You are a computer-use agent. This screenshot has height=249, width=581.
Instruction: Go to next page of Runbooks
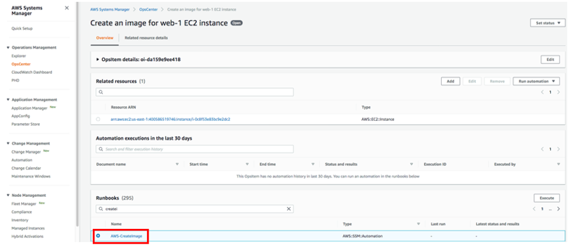[558, 209]
